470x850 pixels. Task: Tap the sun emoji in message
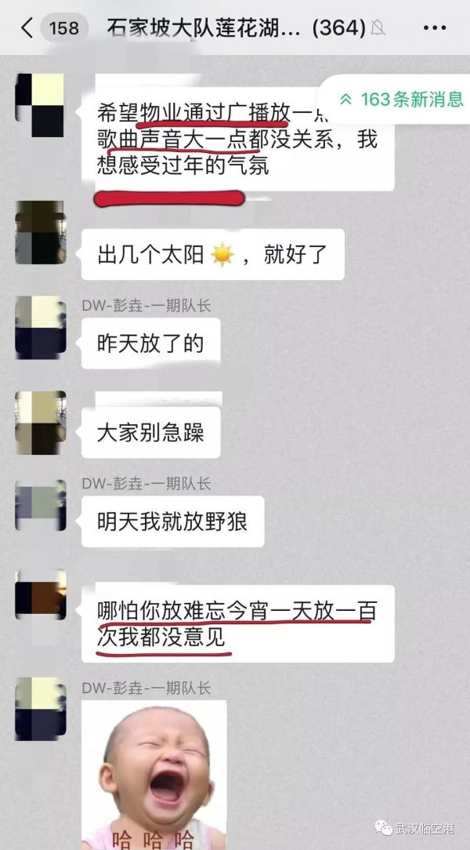click(x=223, y=254)
